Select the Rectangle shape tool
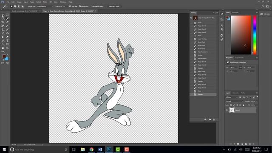272x153 pixels. 7,44
